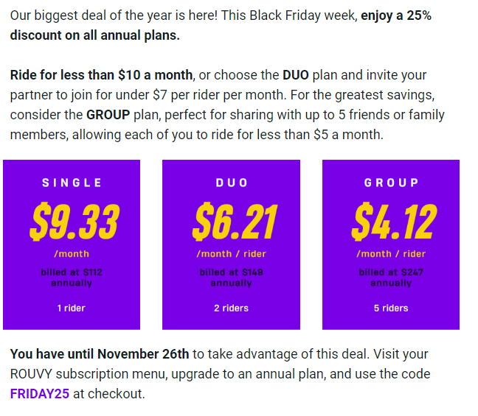Click '/month / rider' under the DUO price
This screenshot has width=478, height=416.
[232, 254]
